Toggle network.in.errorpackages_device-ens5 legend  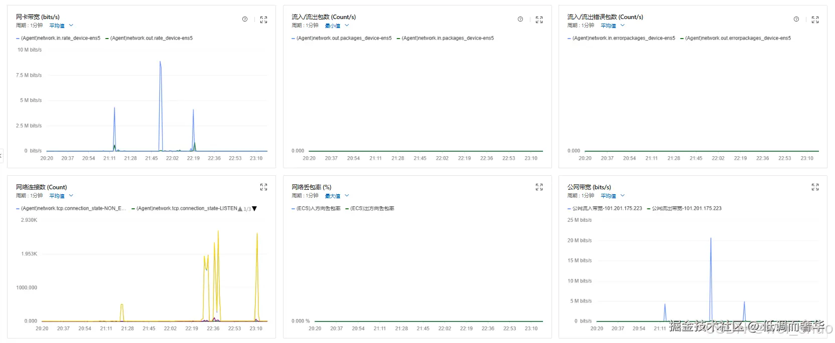tap(622, 38)
